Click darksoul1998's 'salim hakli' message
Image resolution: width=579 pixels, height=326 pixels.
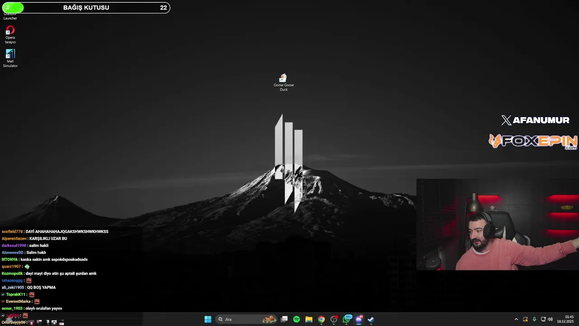click(25, 245)
